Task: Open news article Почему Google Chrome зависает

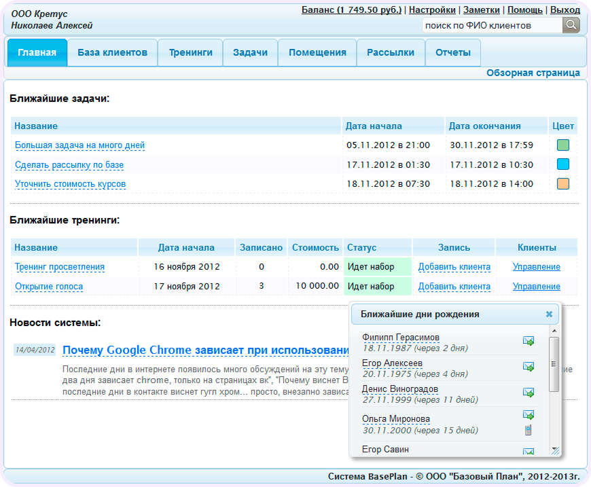Action: point(206,350)
